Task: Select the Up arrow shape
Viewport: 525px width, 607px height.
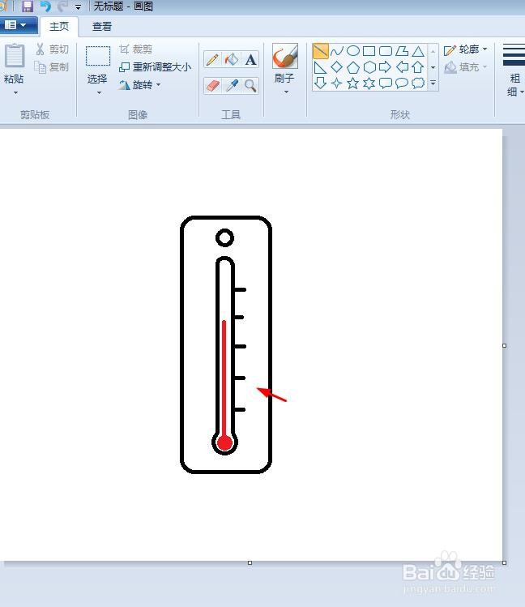Action: point(418,67)
